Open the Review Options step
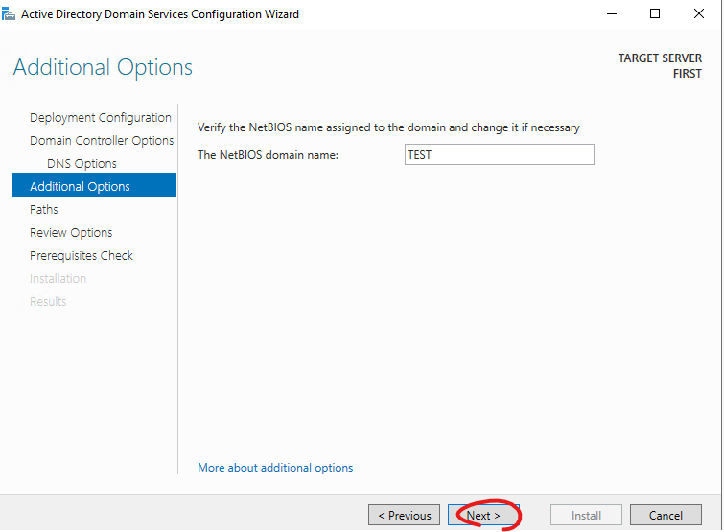 point(71,232)
